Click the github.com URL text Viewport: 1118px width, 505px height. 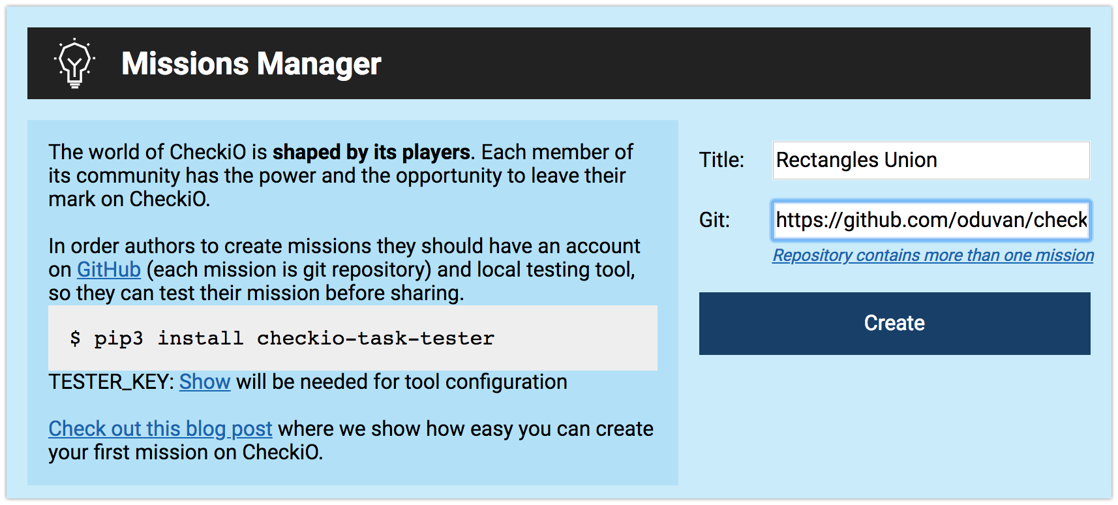point(931,220)
